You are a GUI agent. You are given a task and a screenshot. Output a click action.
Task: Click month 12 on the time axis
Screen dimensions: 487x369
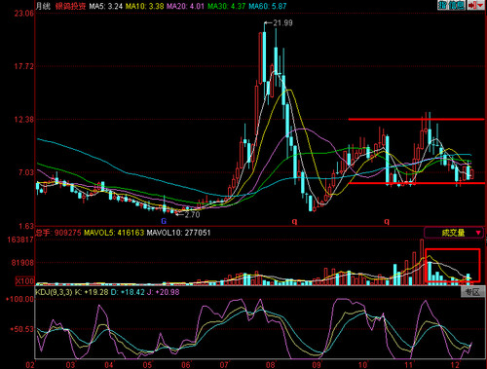pos(455,365)
